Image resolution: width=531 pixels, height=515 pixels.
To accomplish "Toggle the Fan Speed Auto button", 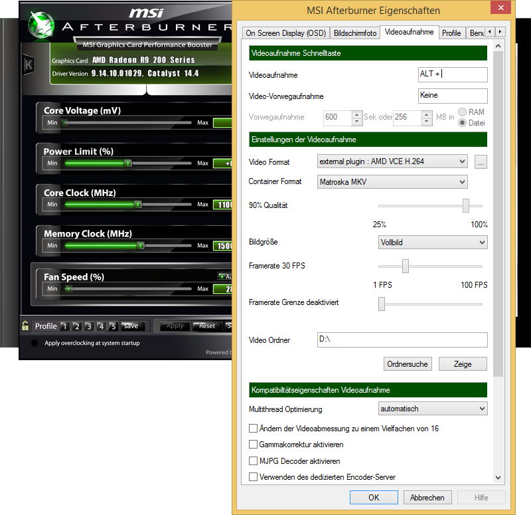I will (225, 276).
